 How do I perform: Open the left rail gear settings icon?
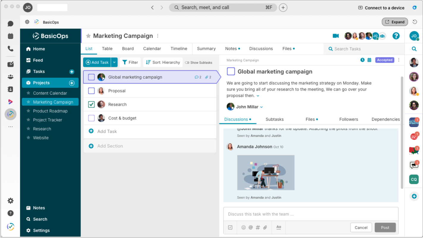point(10,201)
